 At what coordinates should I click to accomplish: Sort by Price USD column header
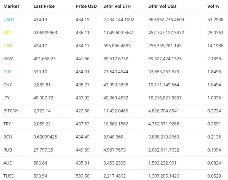(86, 6)
